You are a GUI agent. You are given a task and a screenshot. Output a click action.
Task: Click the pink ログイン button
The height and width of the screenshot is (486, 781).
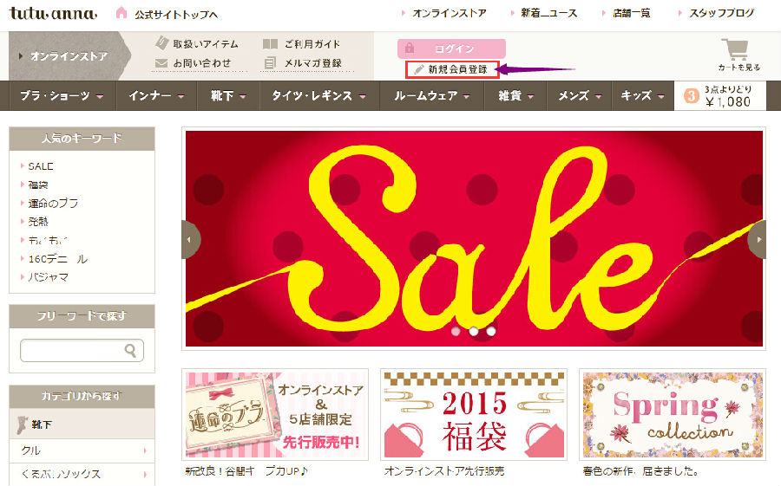point(451,49)
